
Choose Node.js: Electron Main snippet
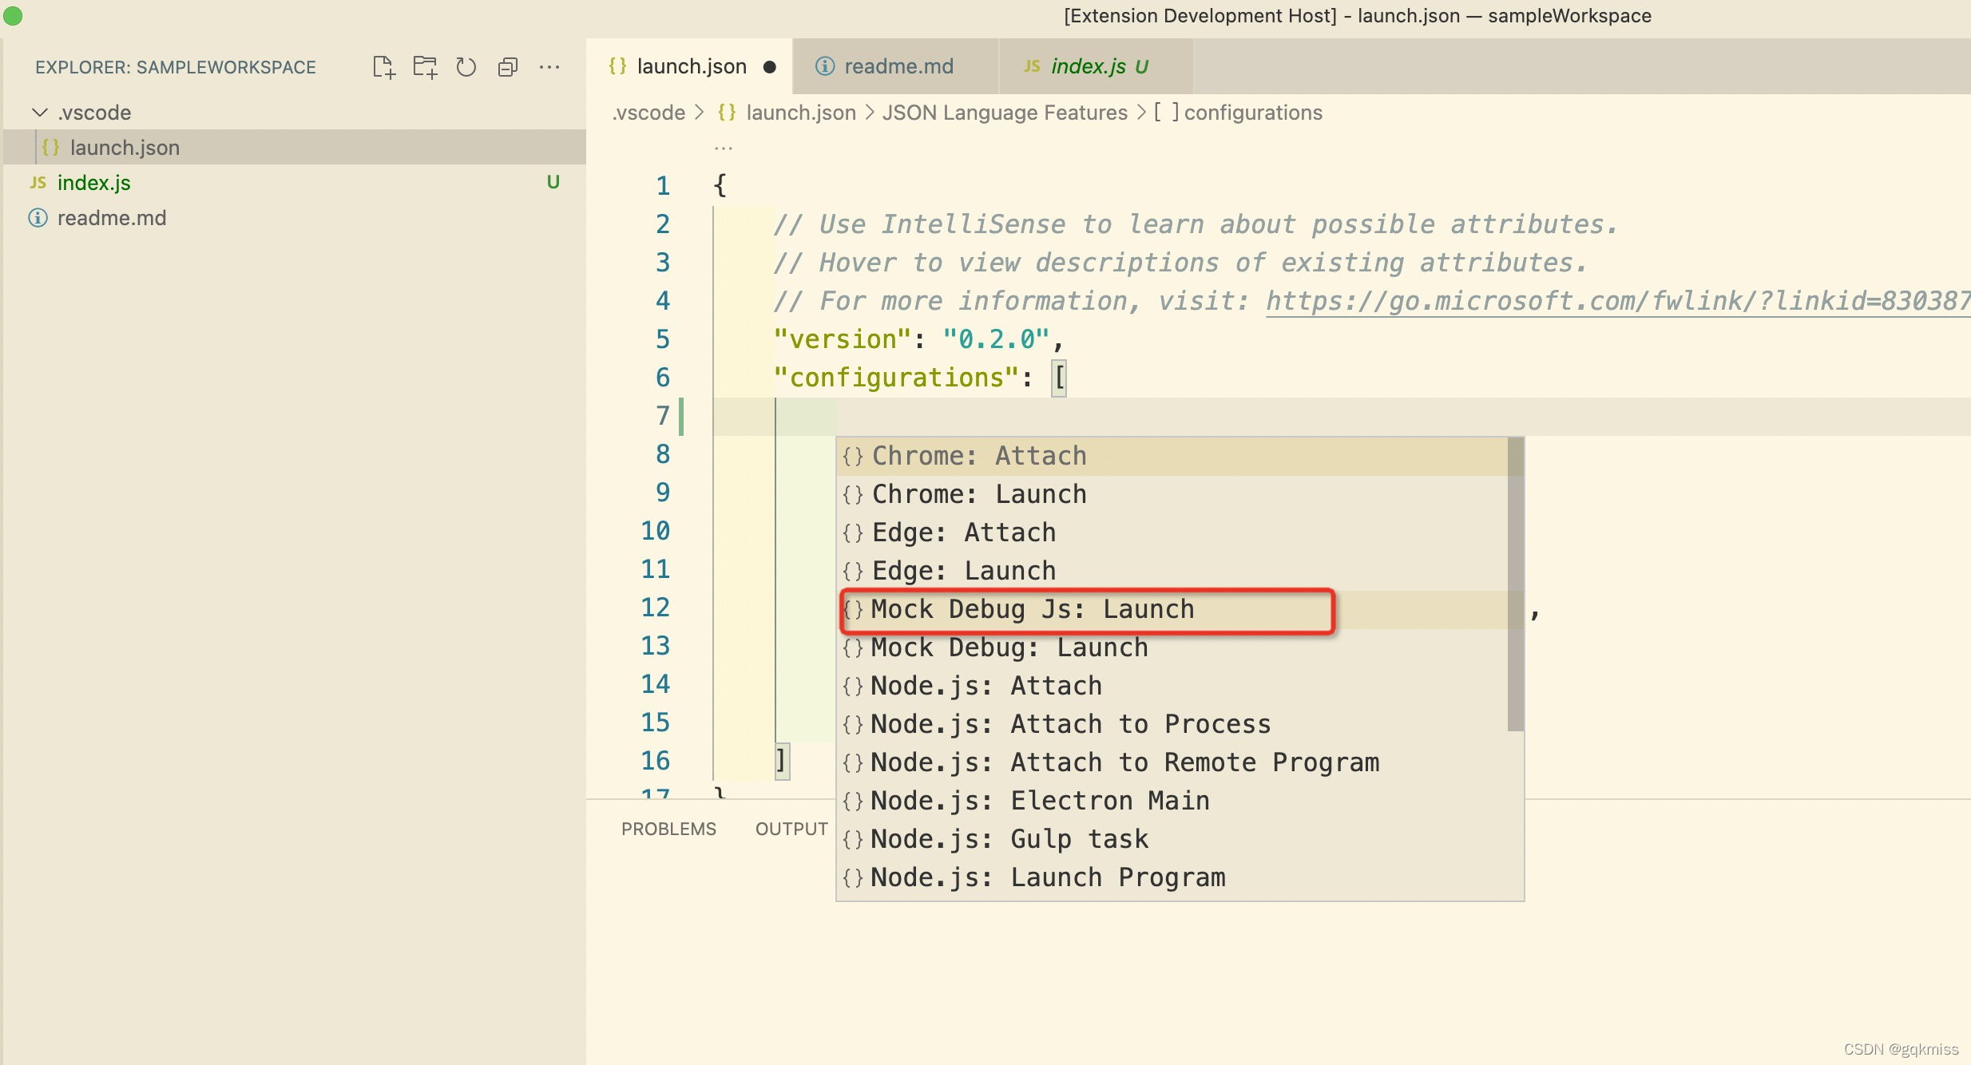[1172, 802]
